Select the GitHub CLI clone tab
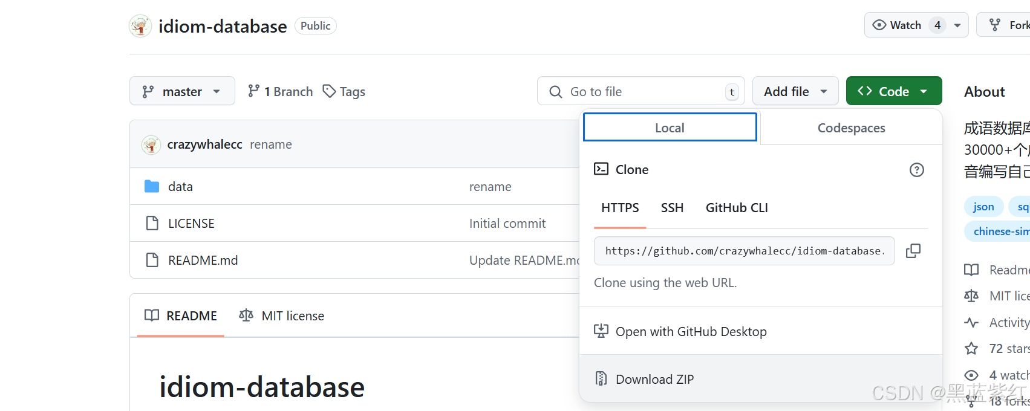 click(737, 208)
